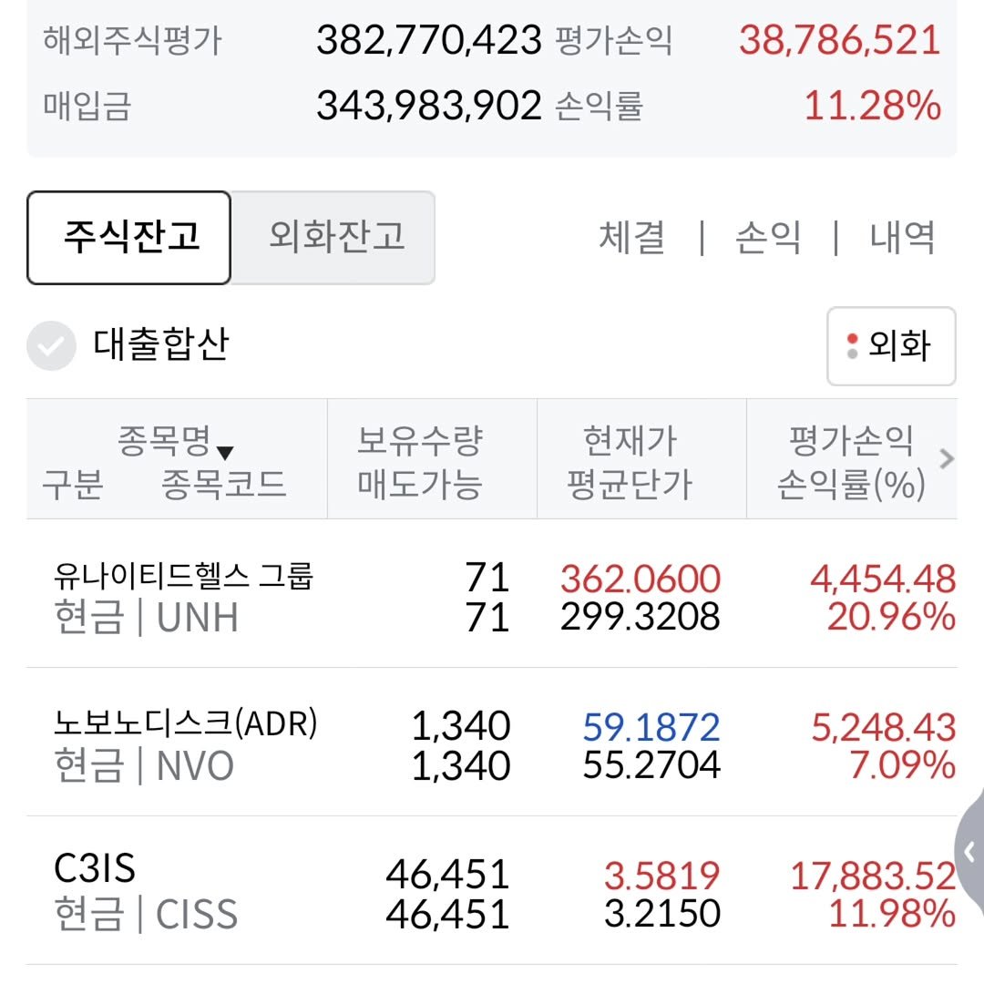This screenshot has height=984, width=984.
Task: Tap NVO current price 59.1872
Action: click(651, 727)
